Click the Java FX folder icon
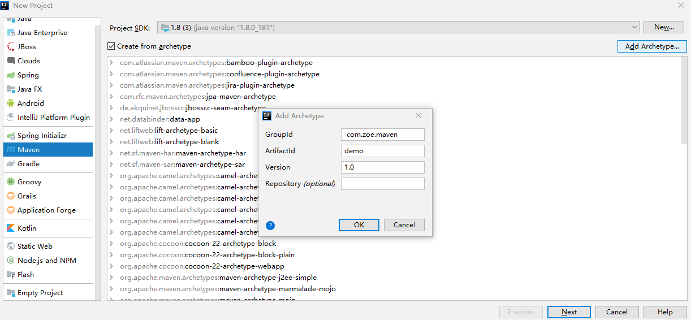The height and width of the screenshot is (320, 691). click(x=11, y=89)
